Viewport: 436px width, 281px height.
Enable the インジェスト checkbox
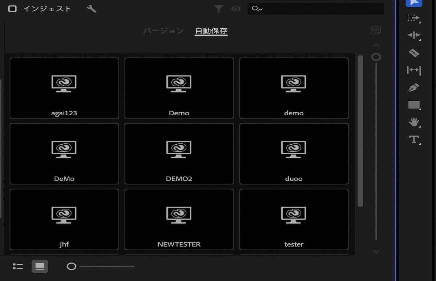pos(13,8)
